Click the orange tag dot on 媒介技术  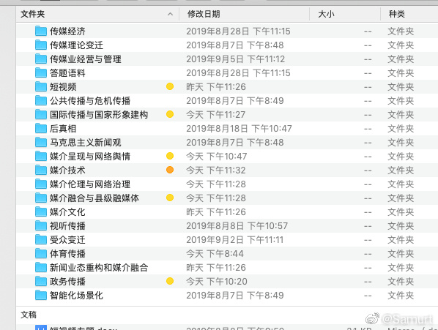click(170, 170)
